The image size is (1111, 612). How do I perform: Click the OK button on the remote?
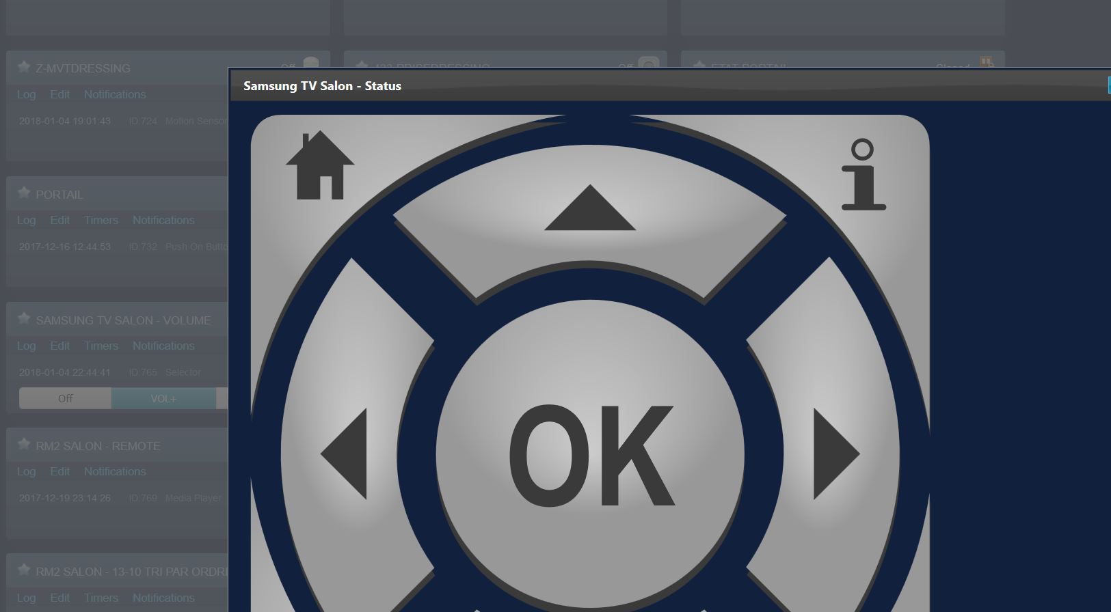click(591, 456)
